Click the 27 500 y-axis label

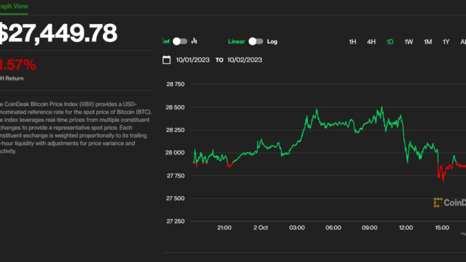coord(175,198)
